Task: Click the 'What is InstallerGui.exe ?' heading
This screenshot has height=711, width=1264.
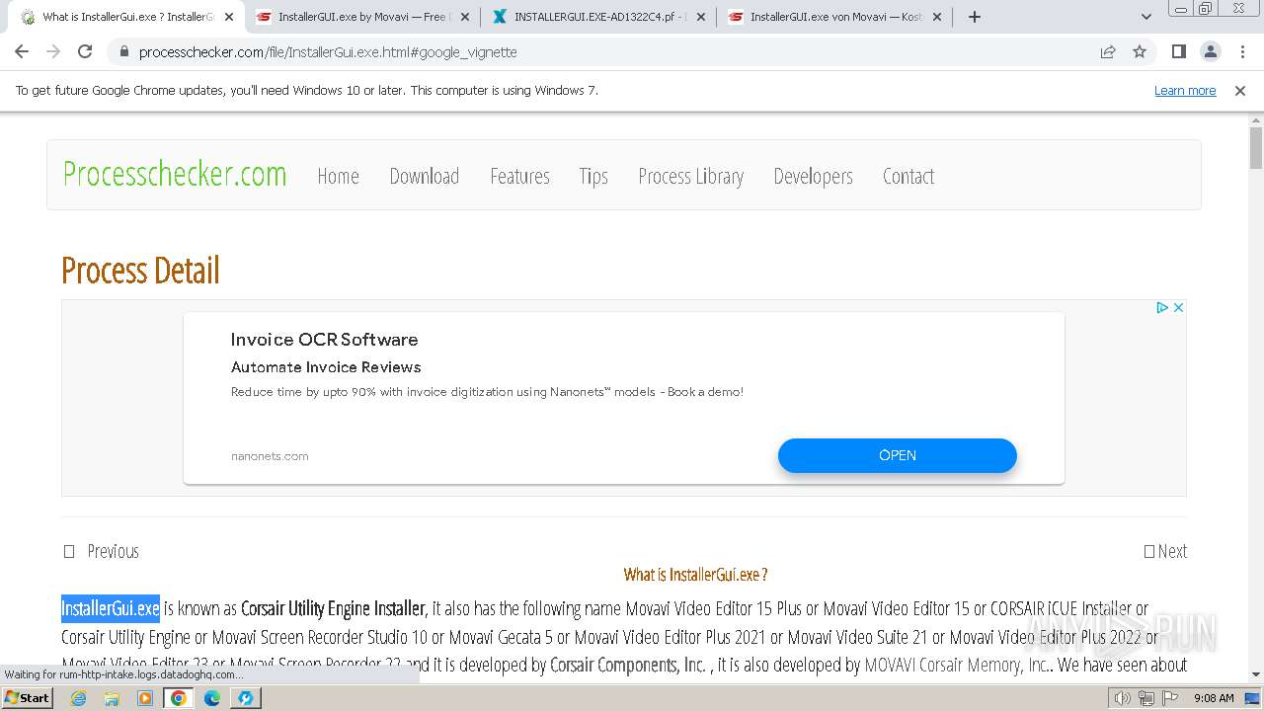Action: (695, 575)
